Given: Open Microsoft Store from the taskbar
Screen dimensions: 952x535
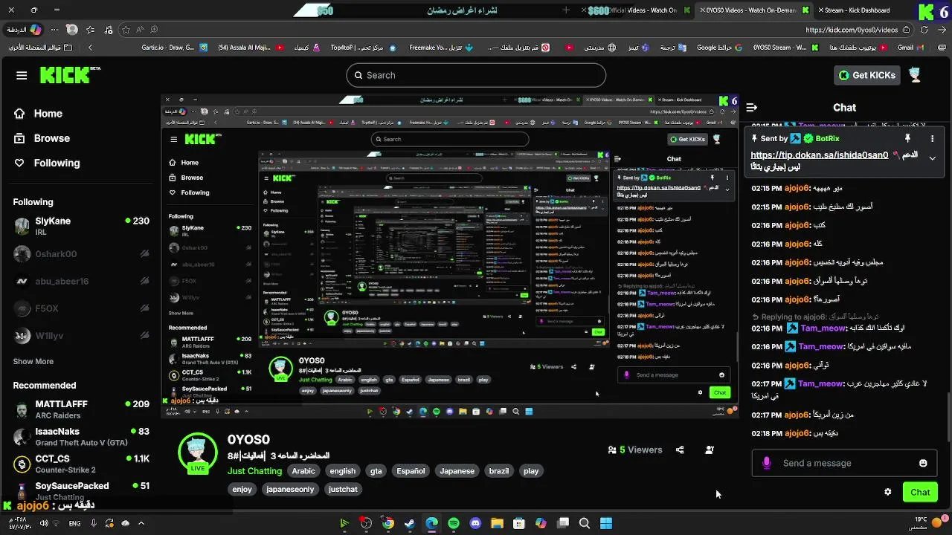Looking at the screenshot, I should pyautogui.click(x=519, y=523).
